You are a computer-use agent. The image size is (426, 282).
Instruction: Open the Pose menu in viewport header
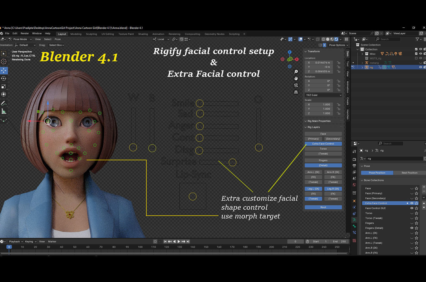coord(58,39)
